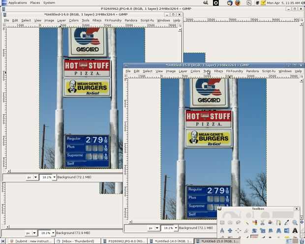Select the Text tool in Toolbox
Image resolution: width=305 pixels, height=244 pixels.
pyautogui.click(x=295, y=231)
